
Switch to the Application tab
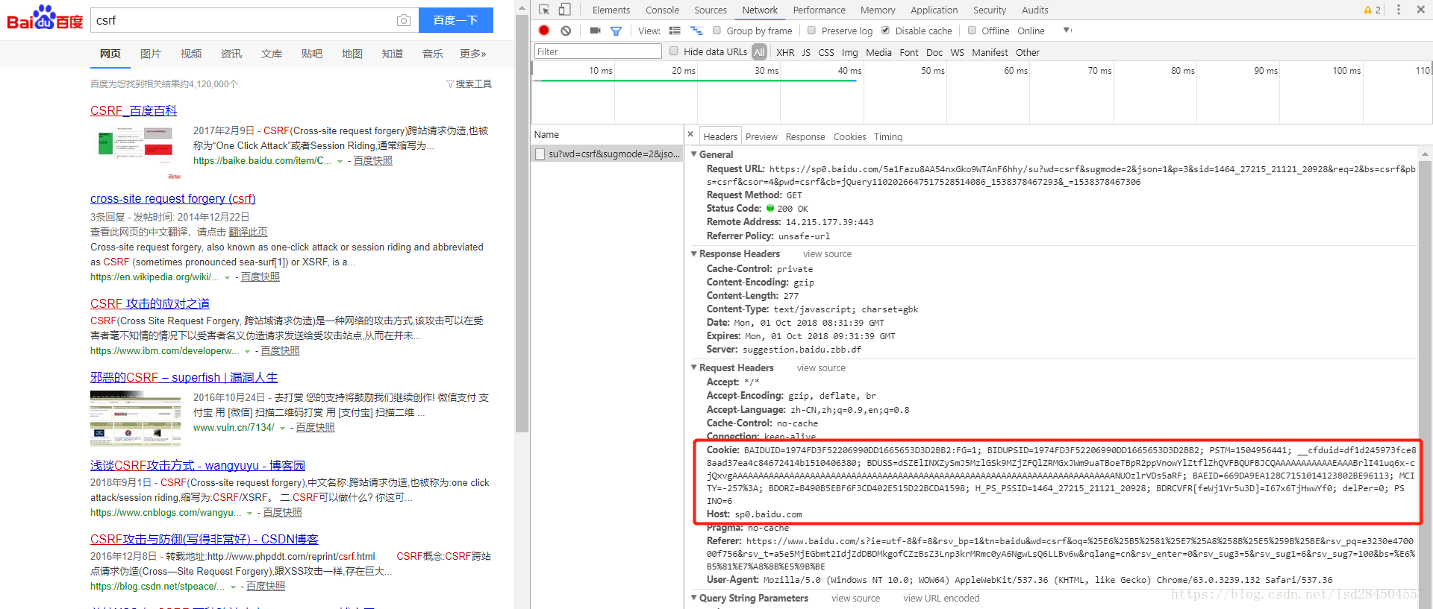934,10
